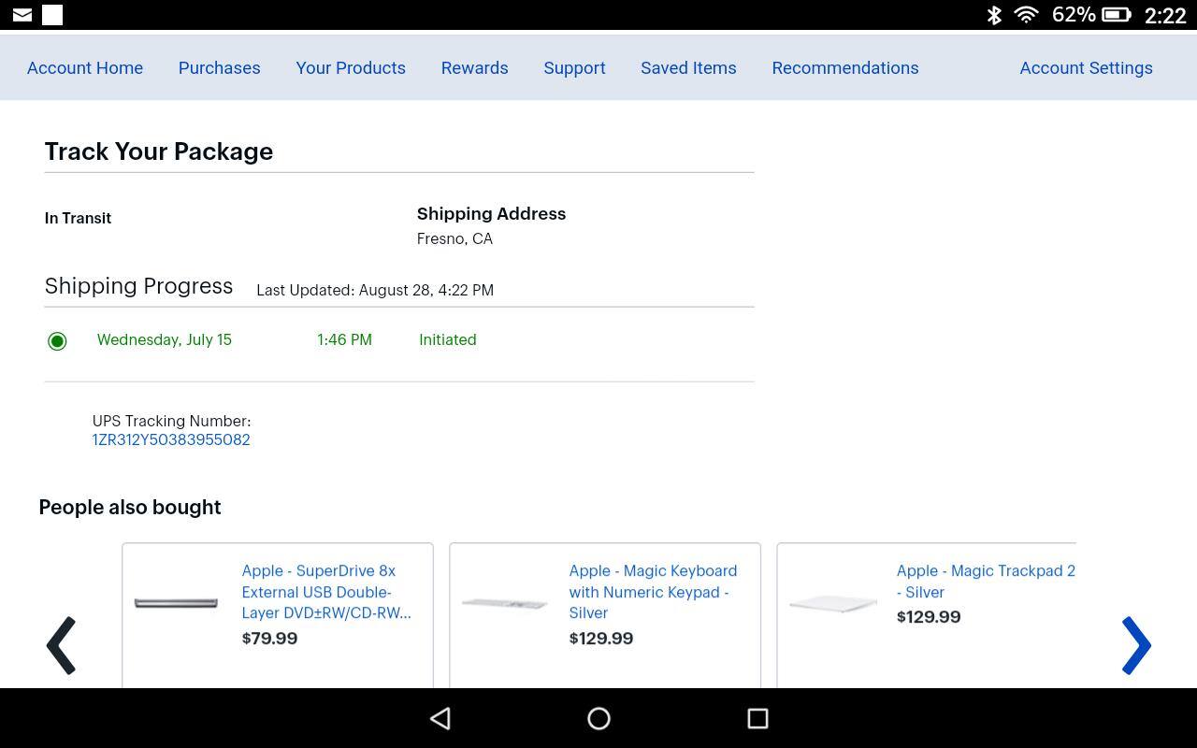Image resolution: width=1197 pixels, height=748 pixels.
Task: Open Your Products section
Action: [x=351, y=68]
